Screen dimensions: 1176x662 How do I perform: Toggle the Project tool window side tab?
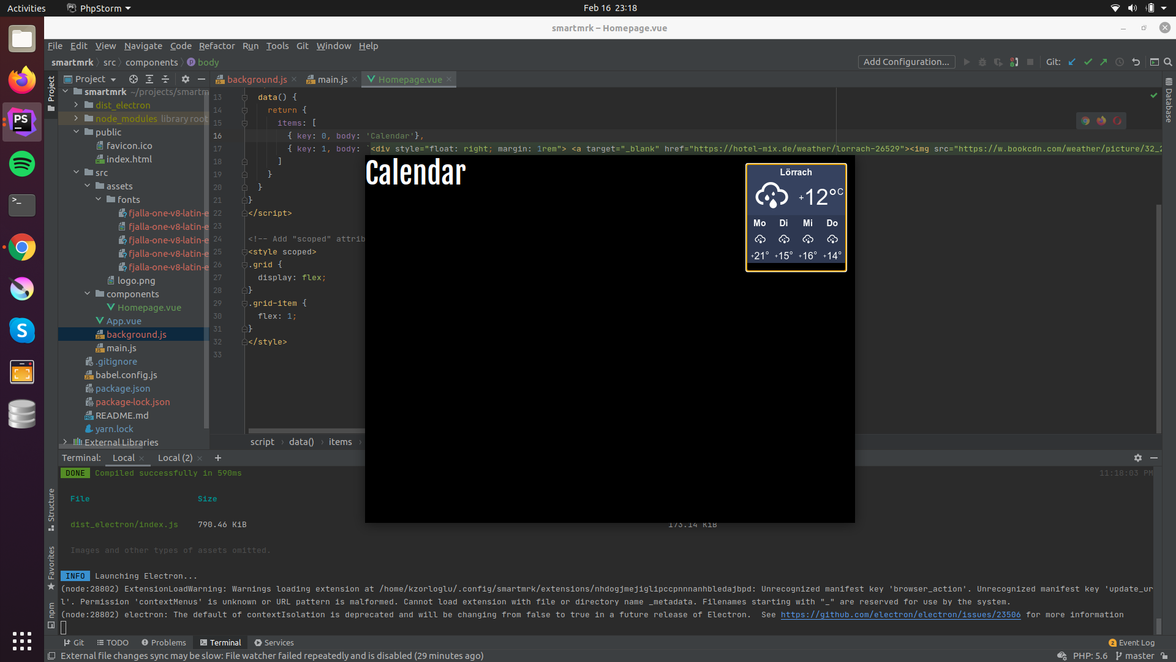pyautogui.click(x=51, y=94)
